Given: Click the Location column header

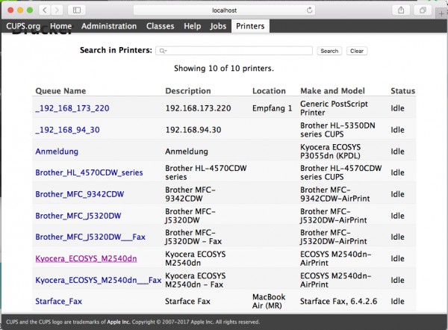Looking at the screenshot, I should 269,91.
